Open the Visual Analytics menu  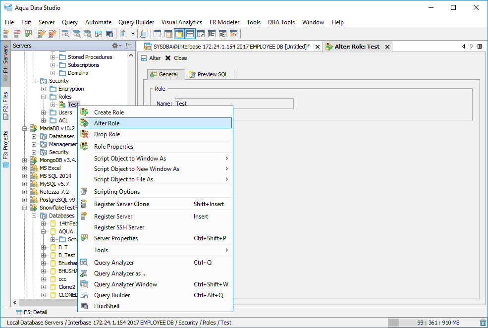pyautogui.click(x=182, y=22)
